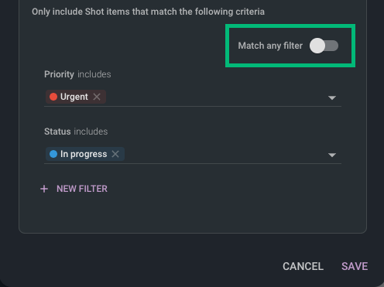Change the Status 'includes' operator
Screen dimensions: 384x287
pos(91,132)
